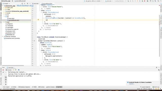Click the Project panel horizontal scrollbar
The image size is (162, 91).
pos(13,65)
